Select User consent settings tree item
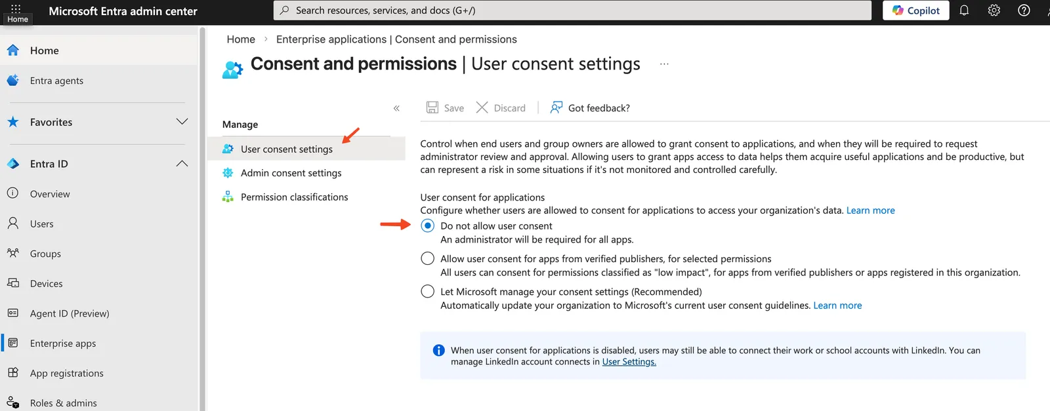The width and height of the screenshot is (1050, 411). click(306, 149)
